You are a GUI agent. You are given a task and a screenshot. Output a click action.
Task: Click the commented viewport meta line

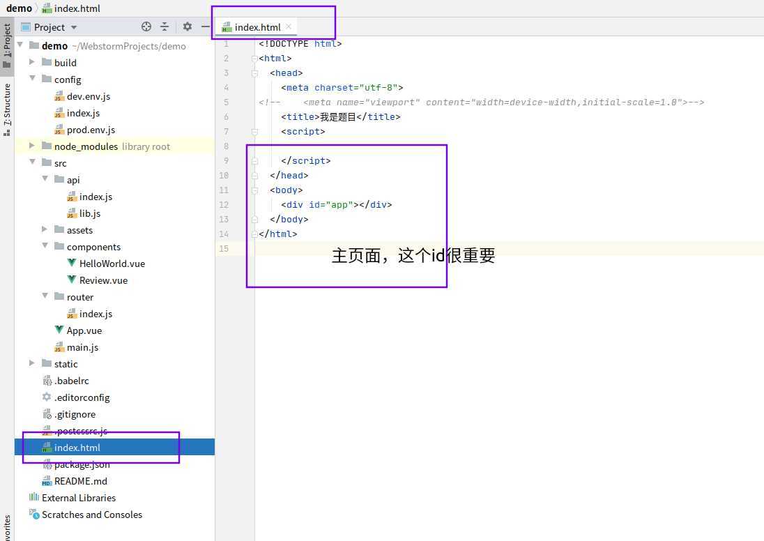pyautogui.click(x=482, y=102)
